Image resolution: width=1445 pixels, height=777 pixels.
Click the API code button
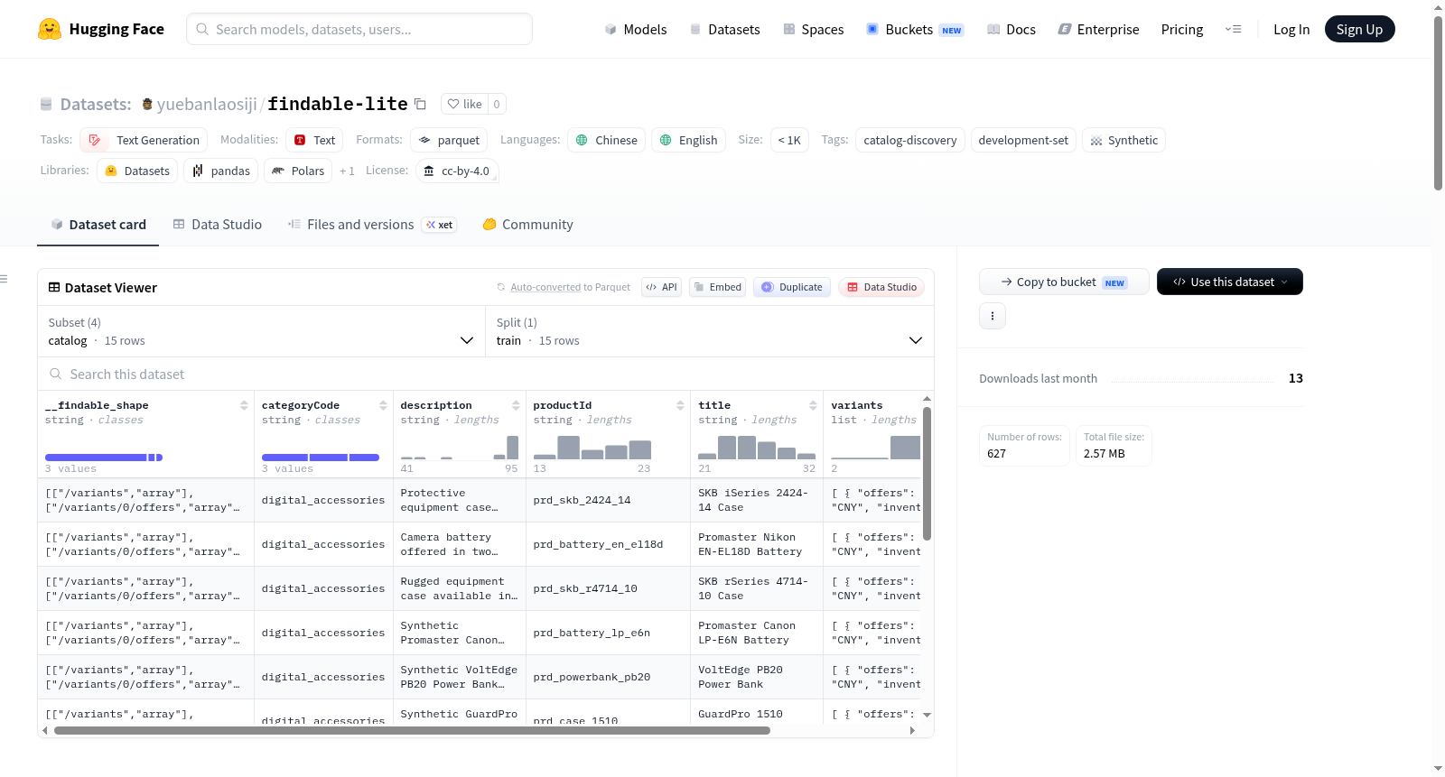661,287
